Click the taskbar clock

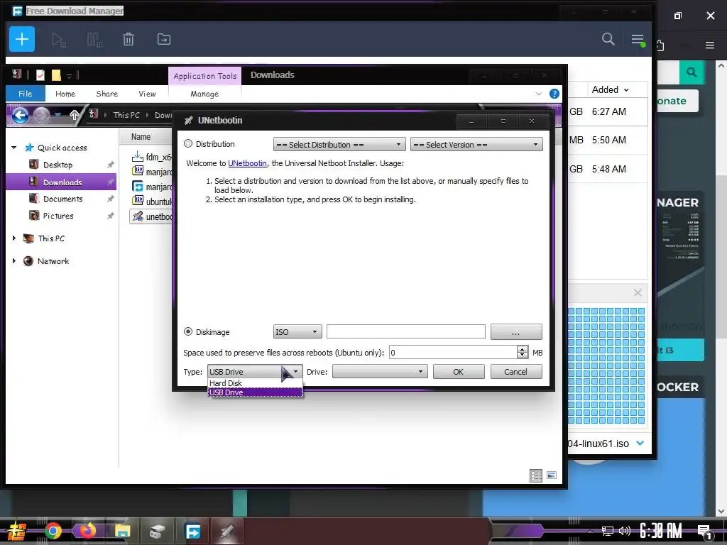[661, 531]
